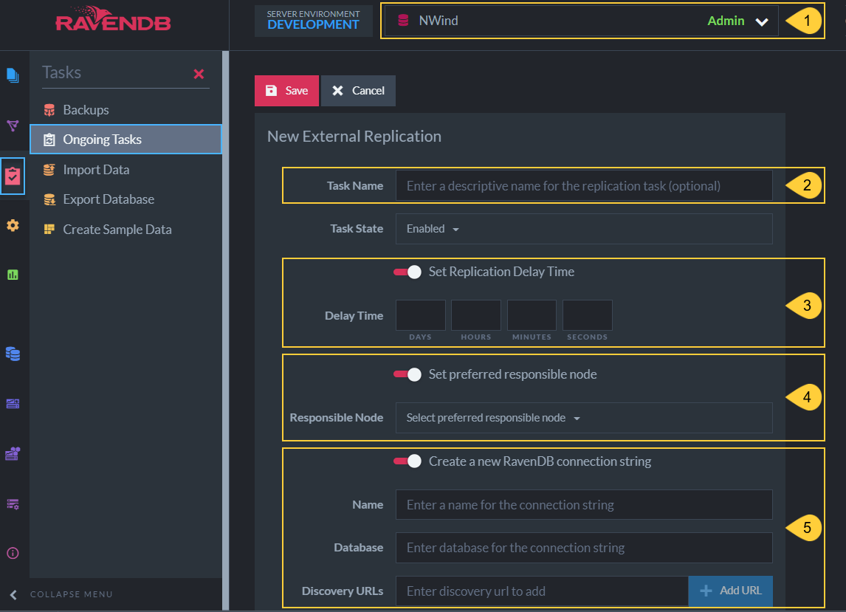Open the Documents sidebar icon
Screen dimensions: 846x612
(13, 75)
